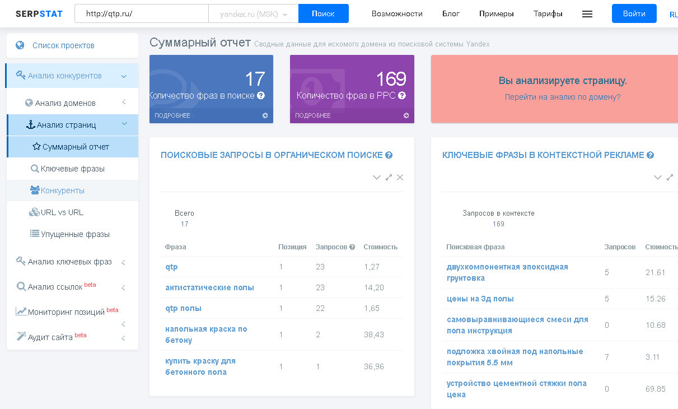
Task: Click the list icon by Упущенные фразы
Action: pos(35,234)
